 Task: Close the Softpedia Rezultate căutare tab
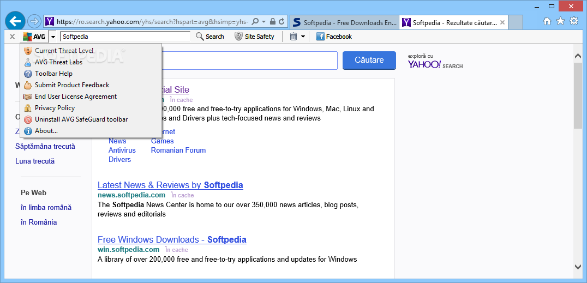point(502,22)
